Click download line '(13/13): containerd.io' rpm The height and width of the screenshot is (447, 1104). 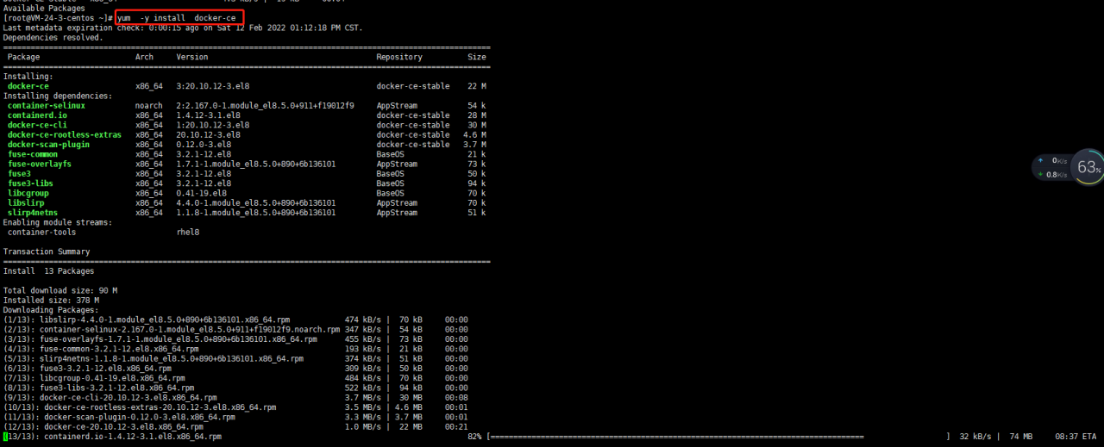point(112,437)
